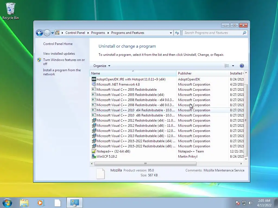
Task: Launch Windows Media Player from taskbar
Action: point(40,203)
